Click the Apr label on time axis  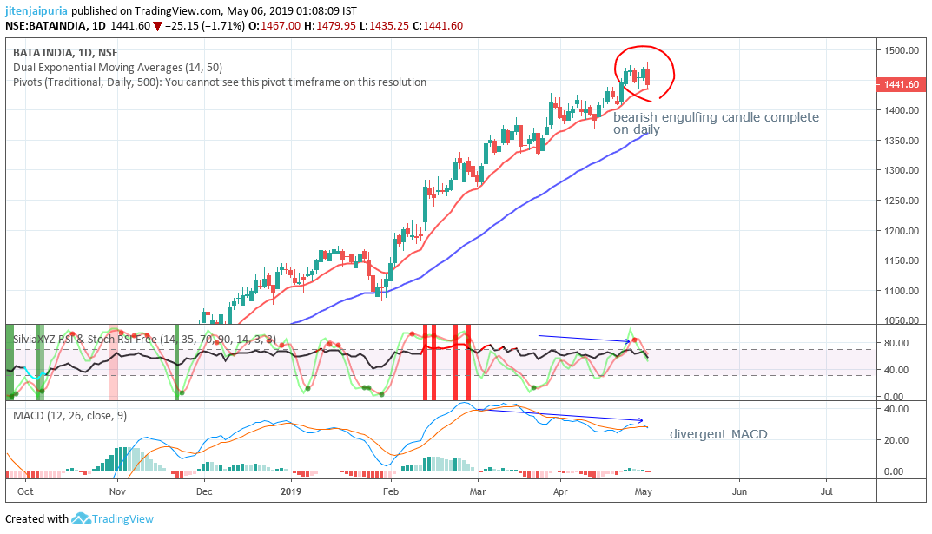560,491
